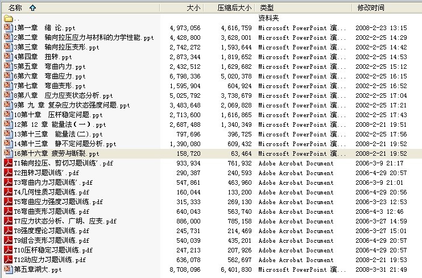Image resolution: width=422 pixels, height=278 pixels.
Task: Select file name 8第八章 应力应变状态分析.ppt
Action: click(64, 96)
